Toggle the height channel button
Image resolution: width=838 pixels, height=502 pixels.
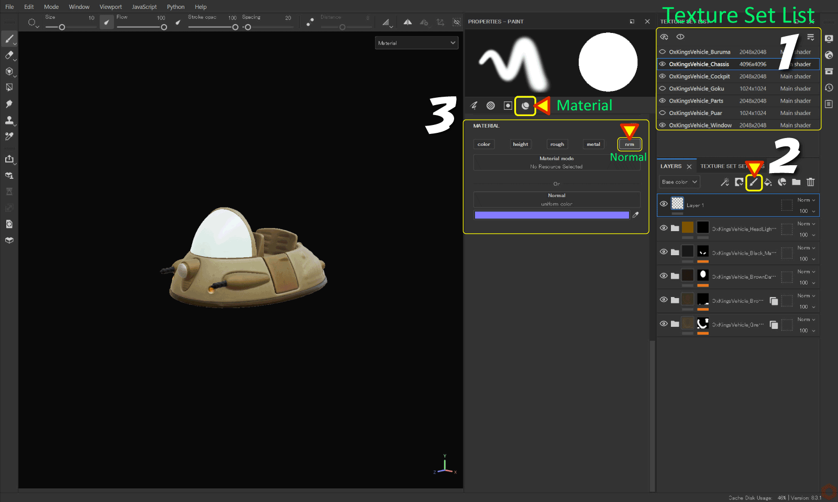521,144
